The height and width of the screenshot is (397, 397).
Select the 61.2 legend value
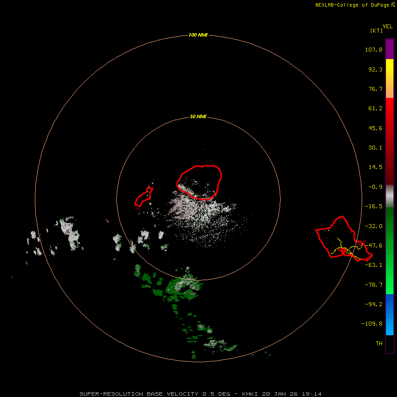pyautogui.click(x=375, y=109)
